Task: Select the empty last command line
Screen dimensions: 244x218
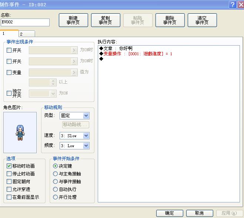Action: pyautogui.click(x=169, y=59)
